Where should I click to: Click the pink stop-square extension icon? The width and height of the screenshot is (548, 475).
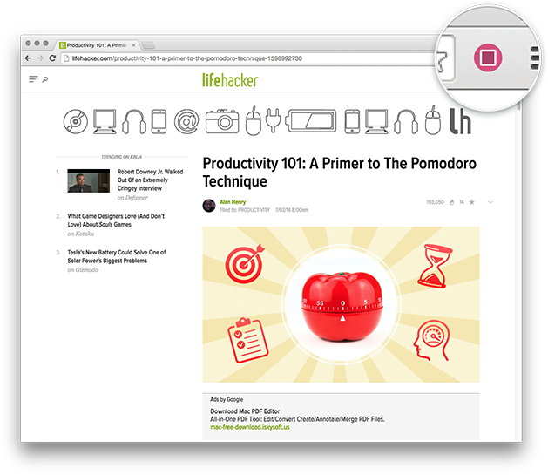tap(488, 58)
